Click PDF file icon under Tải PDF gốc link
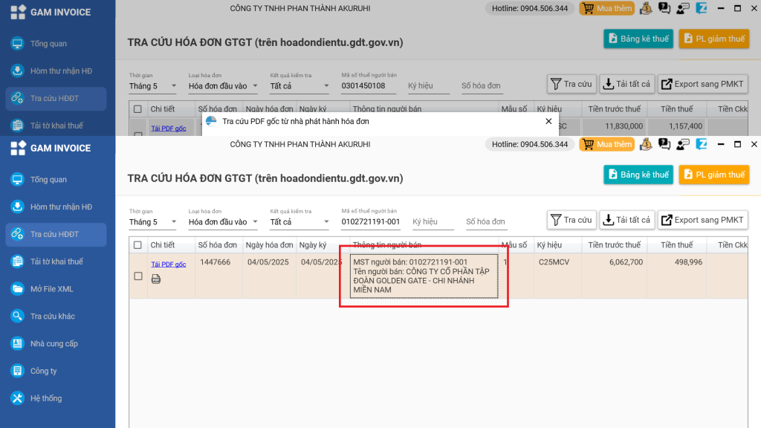This screenshot has width=761, height=428. pyautogui.click(x=156, y=279)
